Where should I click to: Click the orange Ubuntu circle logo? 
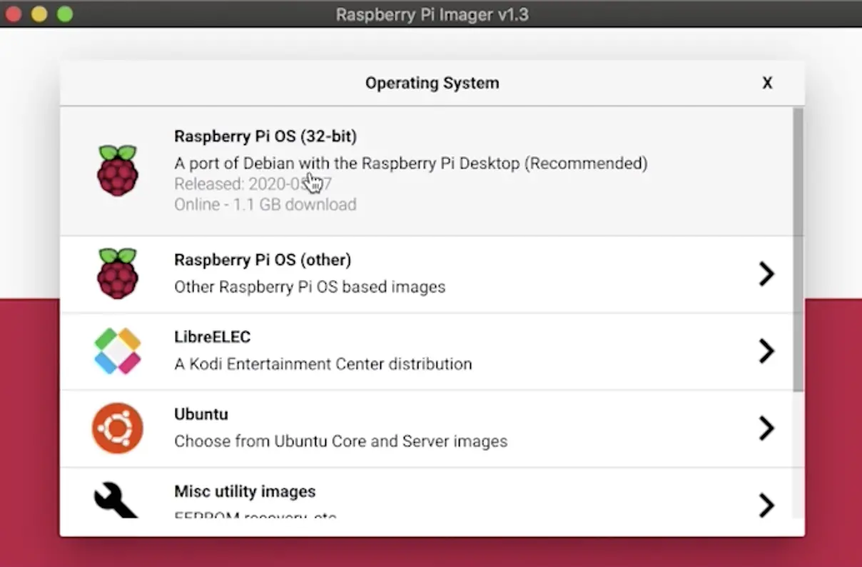[118, 428]
